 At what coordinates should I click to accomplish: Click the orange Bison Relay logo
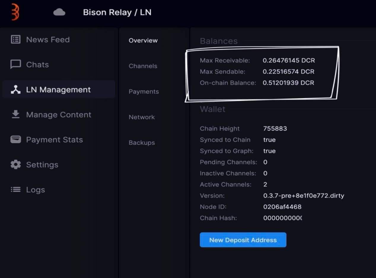tap(15, 12)
